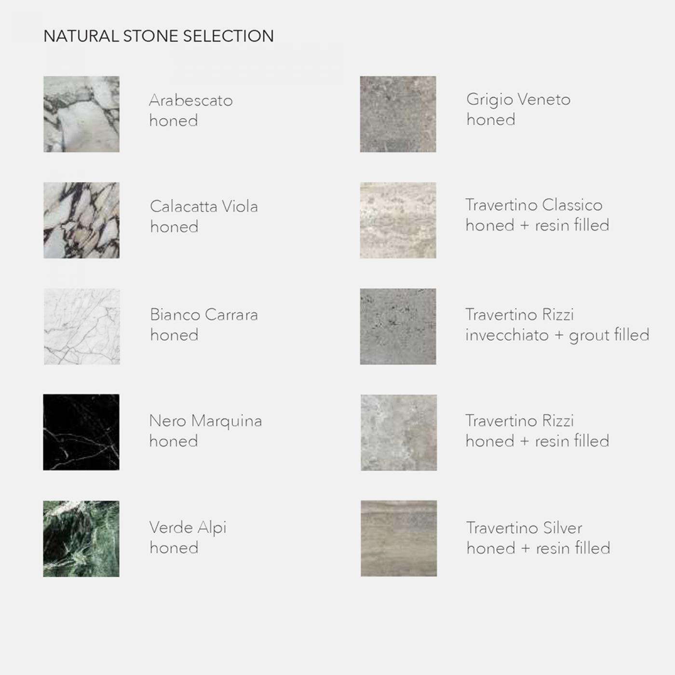Select the Travertino Silver swatch
675x675 pixels.
coord(398,539)
